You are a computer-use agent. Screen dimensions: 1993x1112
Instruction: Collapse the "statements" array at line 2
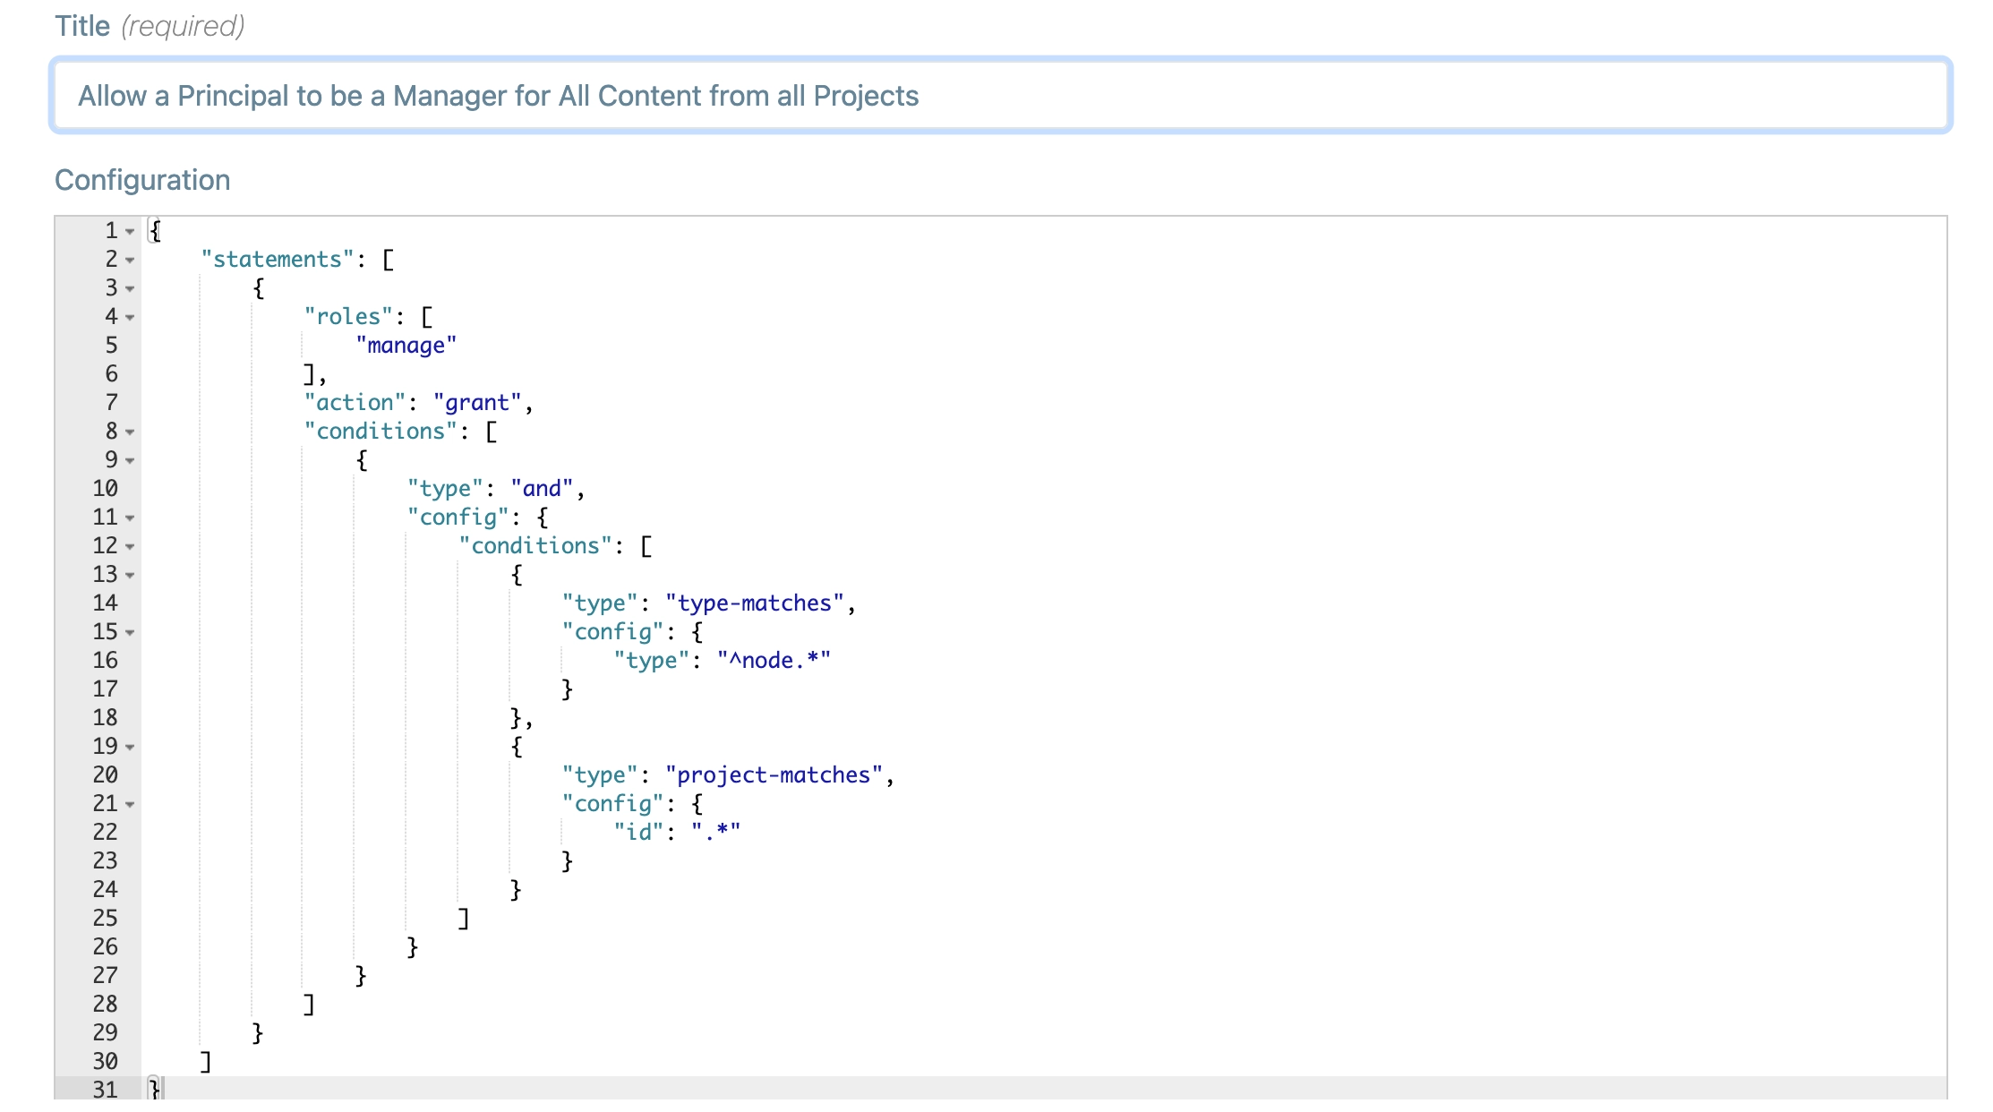click(x=130, y=261)
